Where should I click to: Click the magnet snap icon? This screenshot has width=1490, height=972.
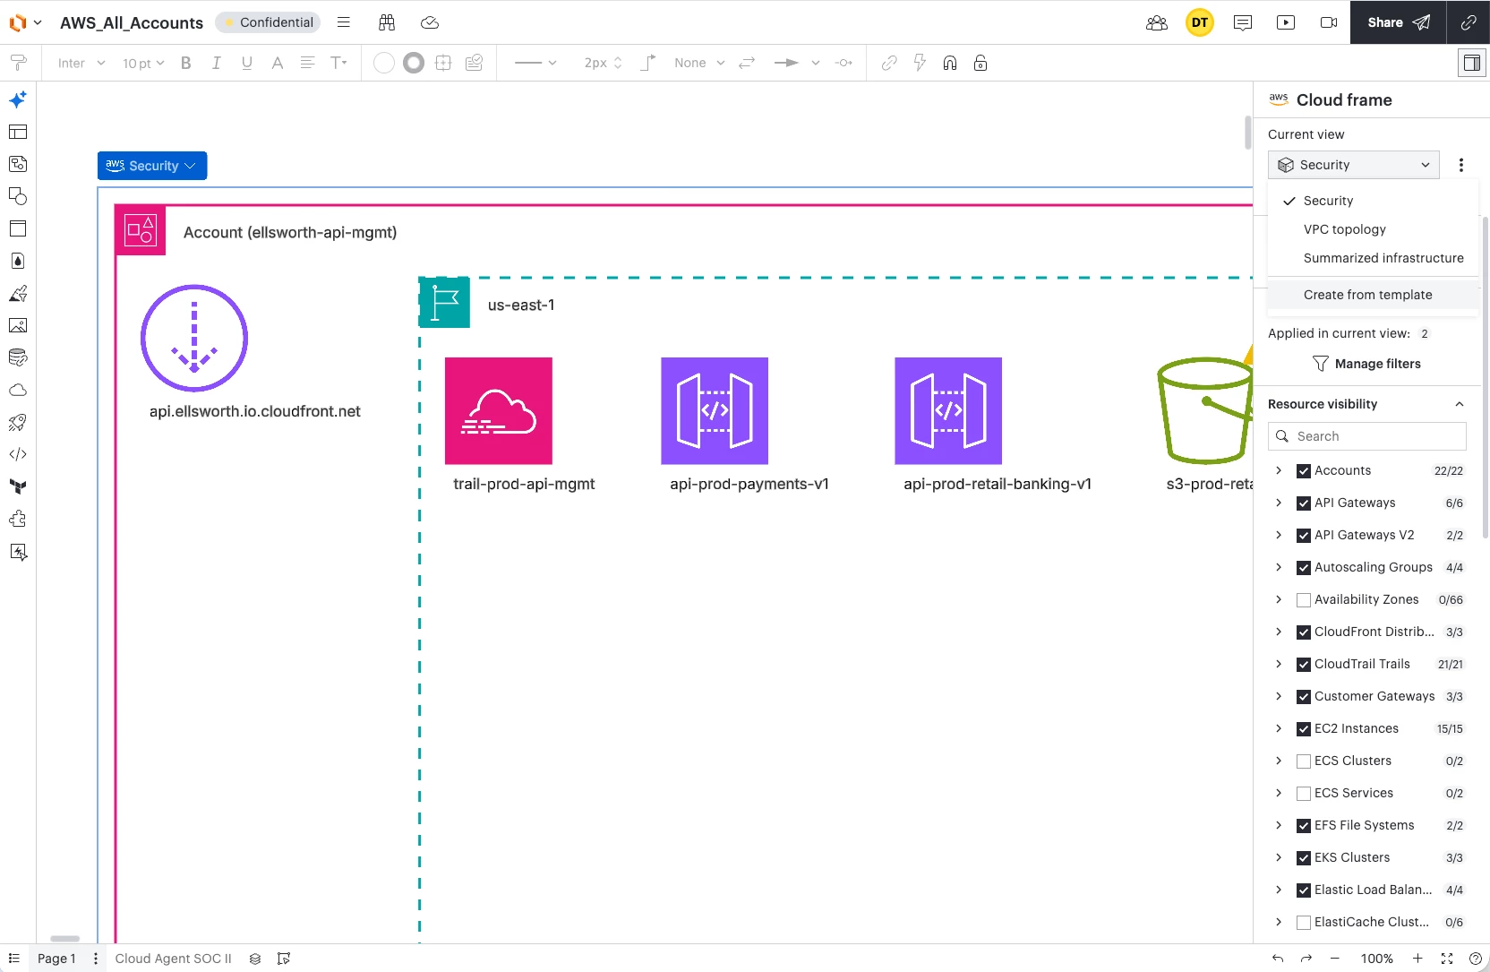(x=950, y=63)
